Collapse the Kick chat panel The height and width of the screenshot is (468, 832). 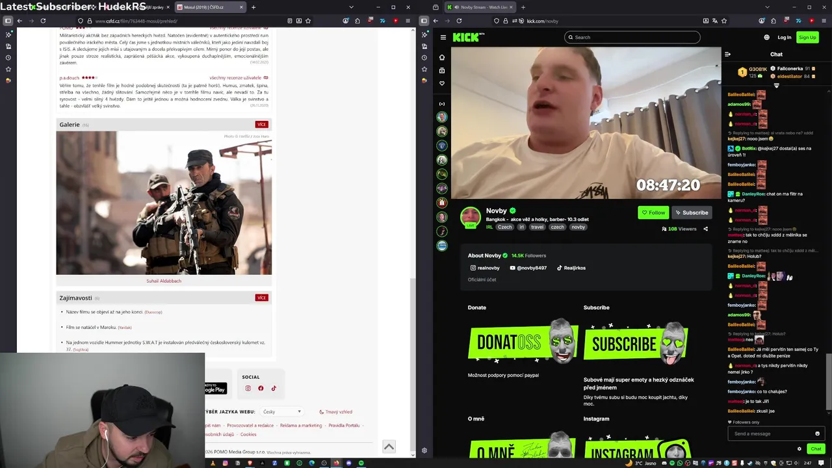727,54
